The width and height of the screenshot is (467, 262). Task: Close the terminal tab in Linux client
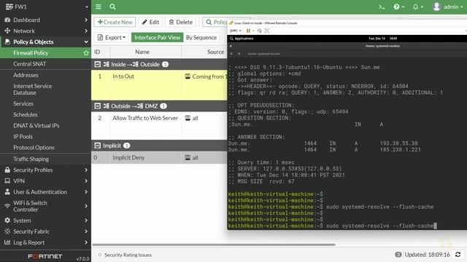239,54
